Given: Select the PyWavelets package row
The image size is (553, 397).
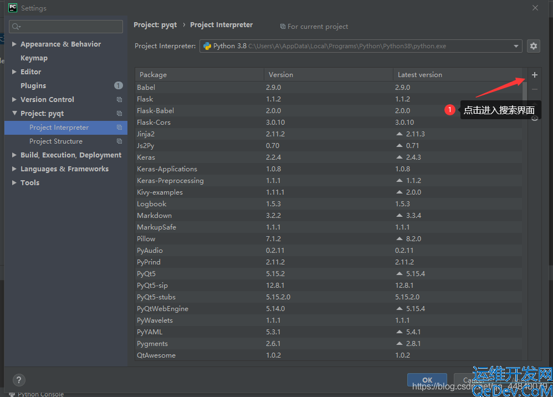Looking at the screenshot, I should coord(329,320).
